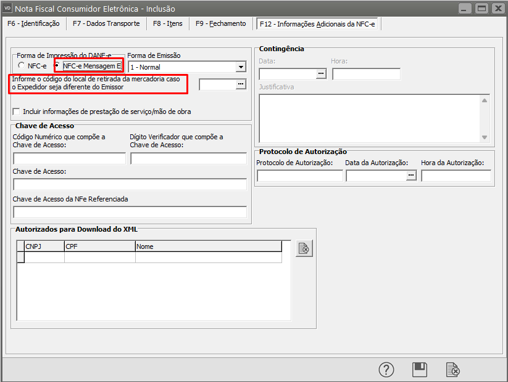The height and width of the screenshot is (382, 508).
Task: Open lookup for local de retirada code
Action: click(241, 84)
